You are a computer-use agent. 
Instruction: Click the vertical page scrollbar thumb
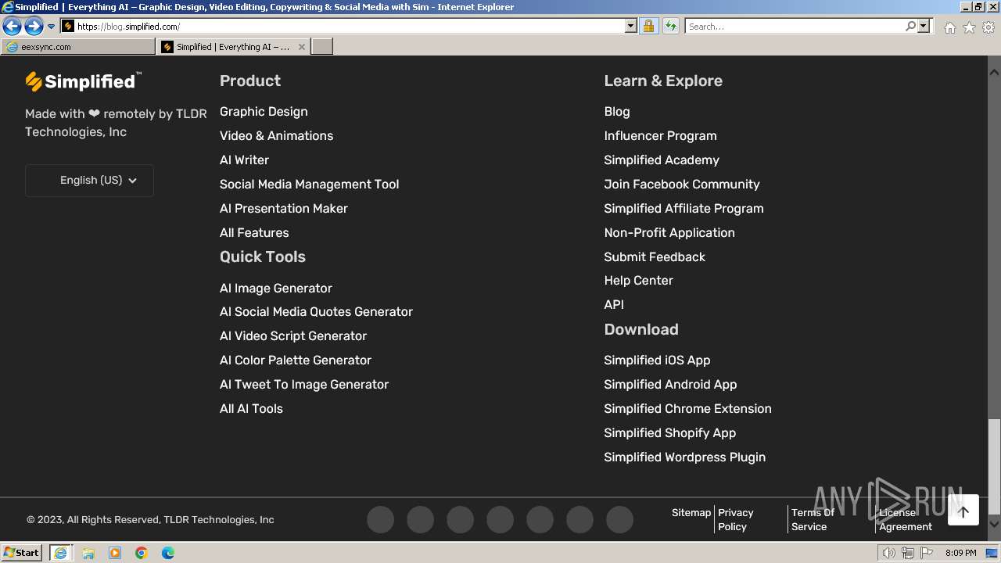[x=994, y=466]
